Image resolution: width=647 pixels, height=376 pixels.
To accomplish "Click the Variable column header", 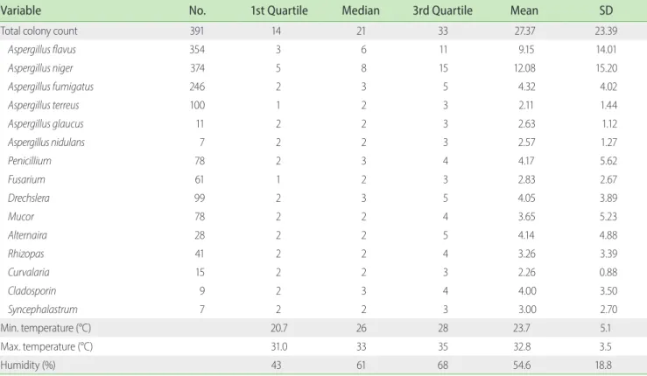I will pyautogui.click(x=21, y=10).
